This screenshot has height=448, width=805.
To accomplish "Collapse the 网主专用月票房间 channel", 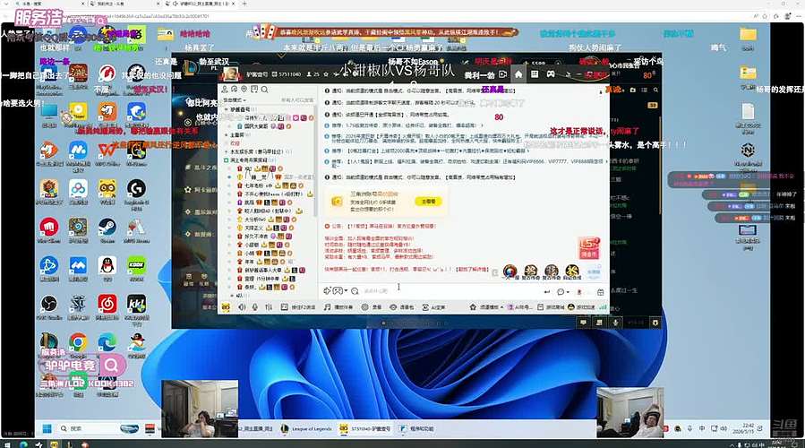I will click(x=227, y=160).
